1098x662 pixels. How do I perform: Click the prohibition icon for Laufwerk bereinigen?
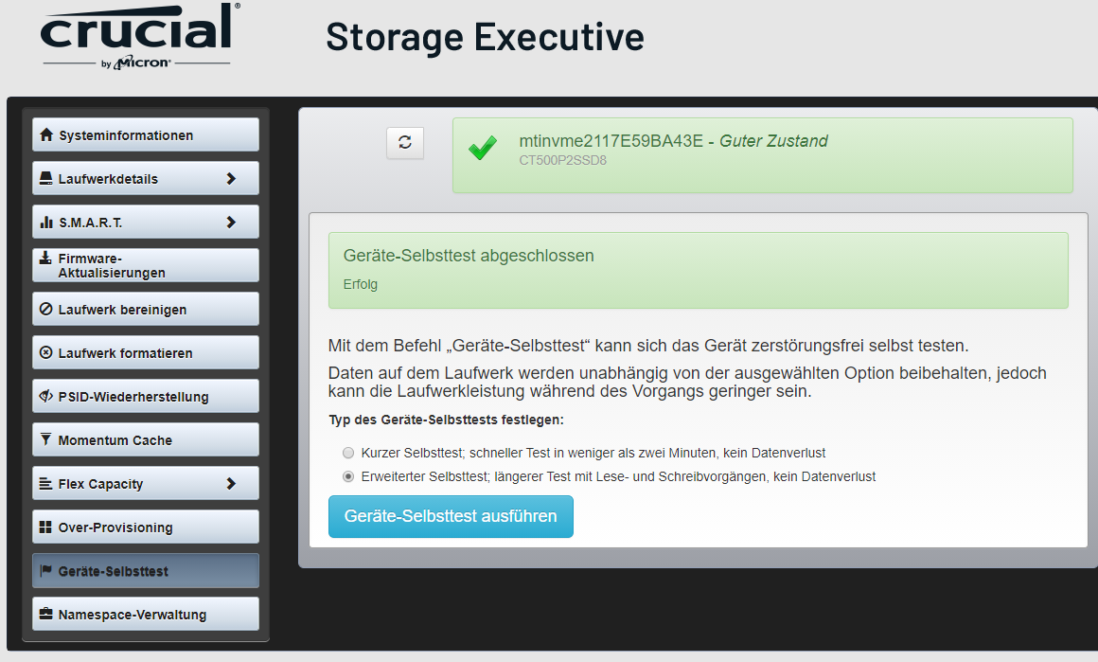tap(45, 310)
